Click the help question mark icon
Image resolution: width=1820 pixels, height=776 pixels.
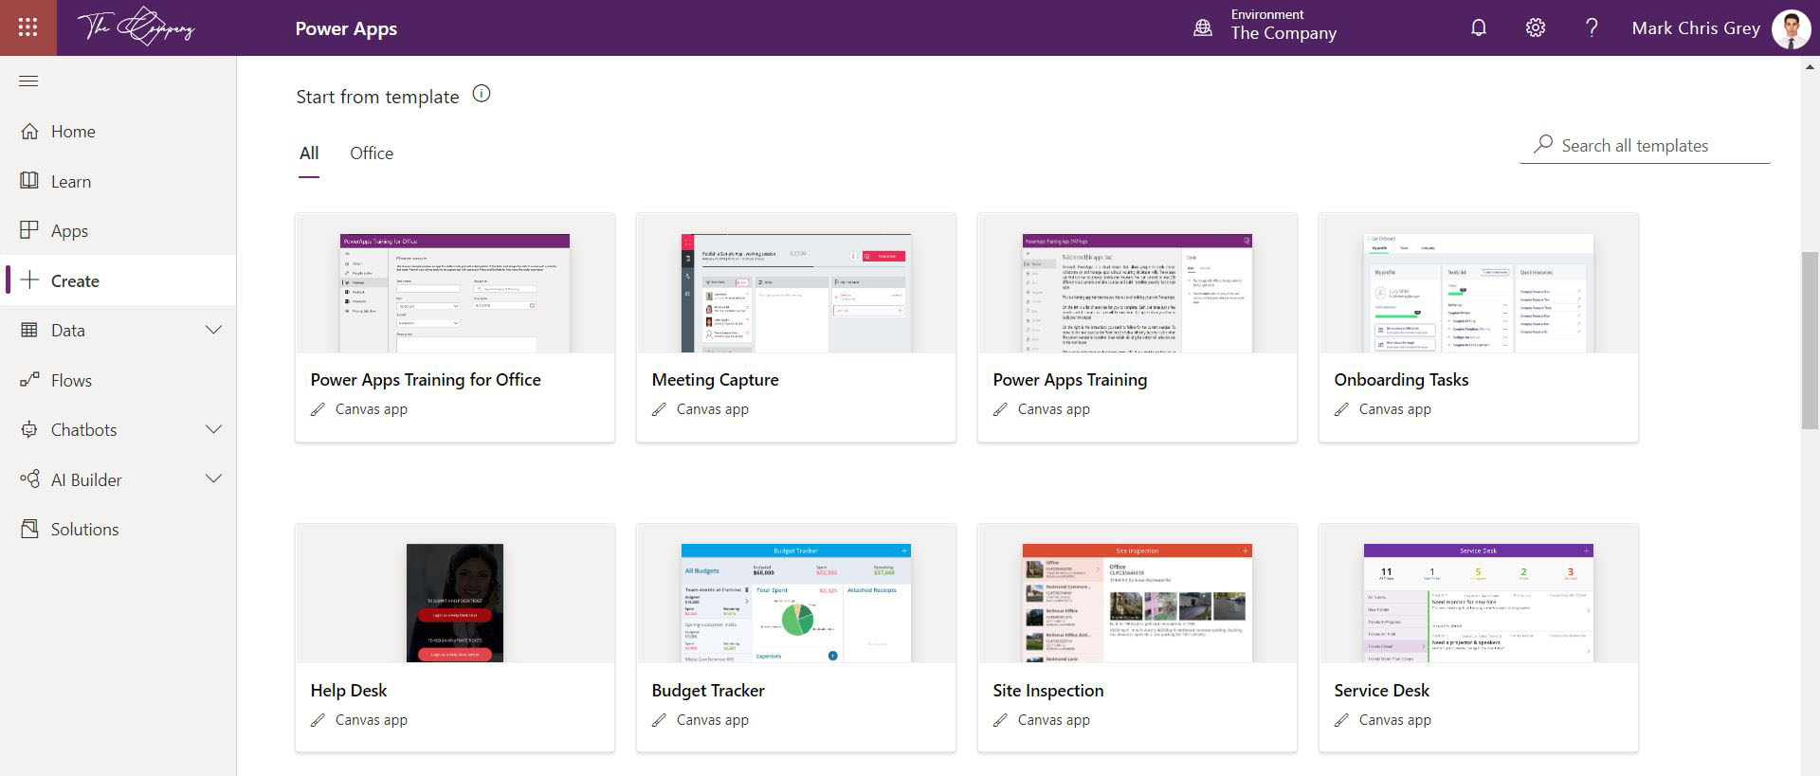tap(1592, 27)
